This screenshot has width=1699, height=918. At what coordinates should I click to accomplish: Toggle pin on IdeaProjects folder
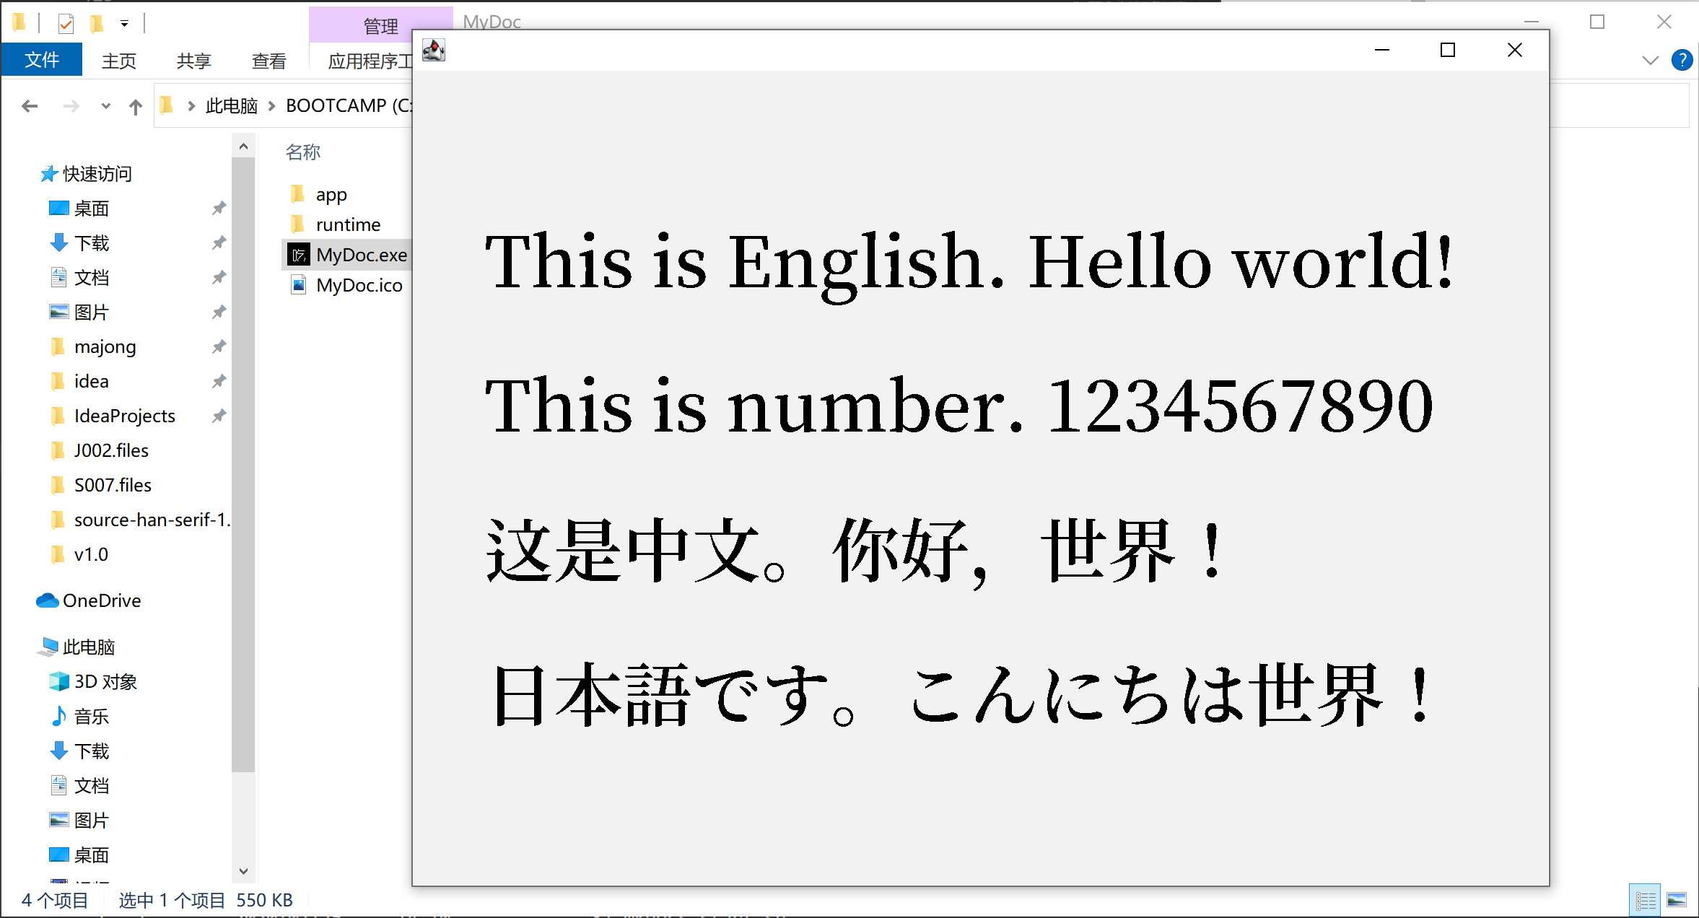[219, 416]
